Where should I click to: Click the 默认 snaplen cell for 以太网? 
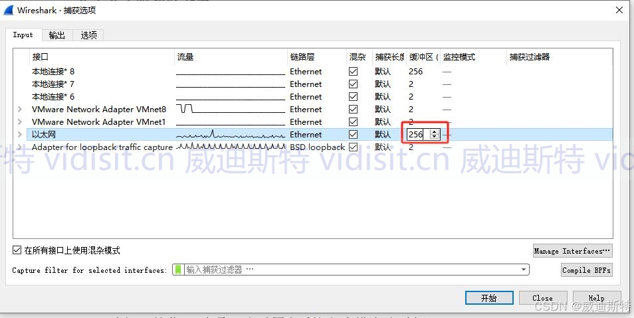(383, 135)
